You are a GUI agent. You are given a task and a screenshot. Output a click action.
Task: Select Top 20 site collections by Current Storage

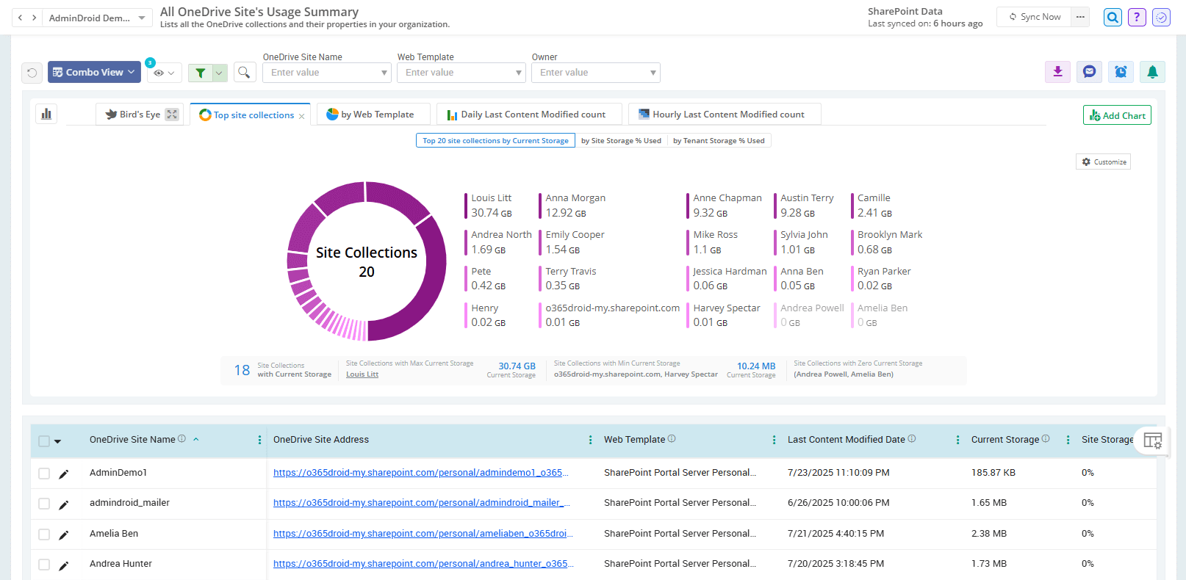click(x=495, y=141)
